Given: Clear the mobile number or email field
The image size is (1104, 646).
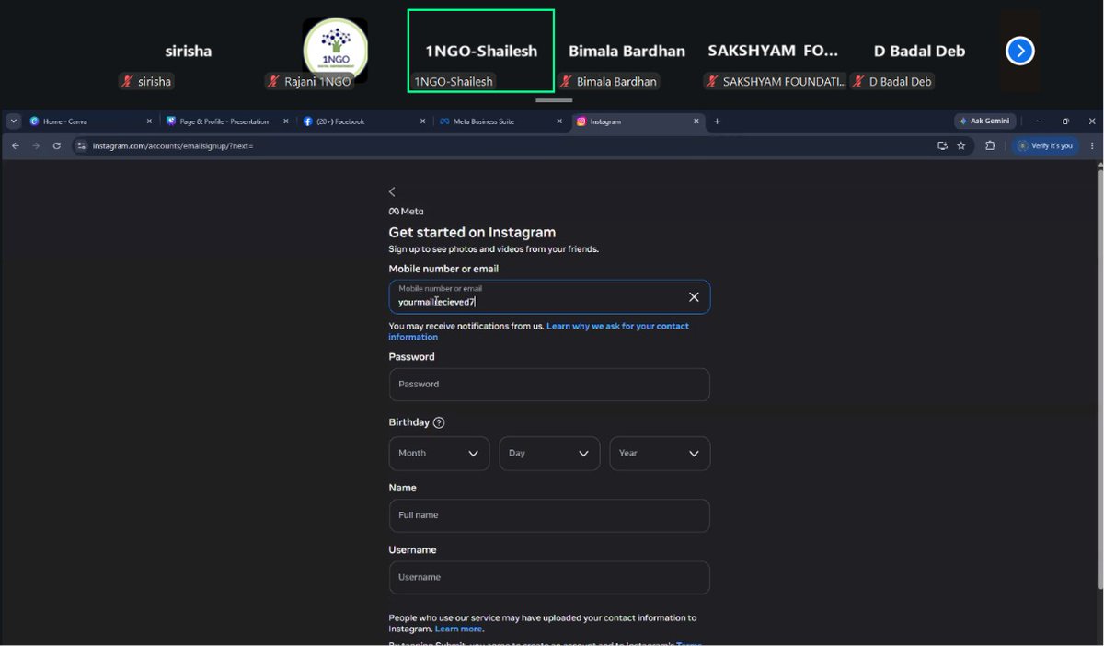Looking at the screenshot, I should point(694,296).
